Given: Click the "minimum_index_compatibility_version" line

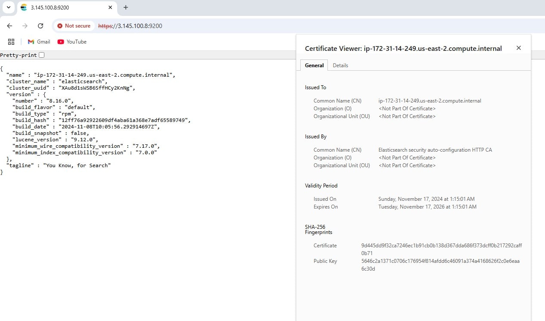Looking at the screenshot, I should (x=85, y=153).
